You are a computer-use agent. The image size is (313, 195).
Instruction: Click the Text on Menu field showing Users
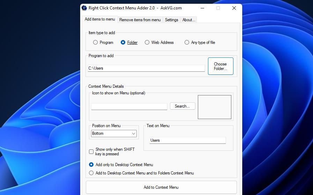pos(188,140)
